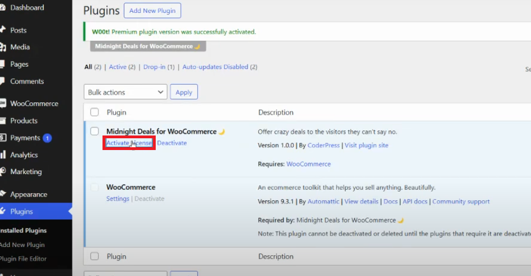
Task: Click the WooCommerce logo icon in sidebar
Action: 3,104
